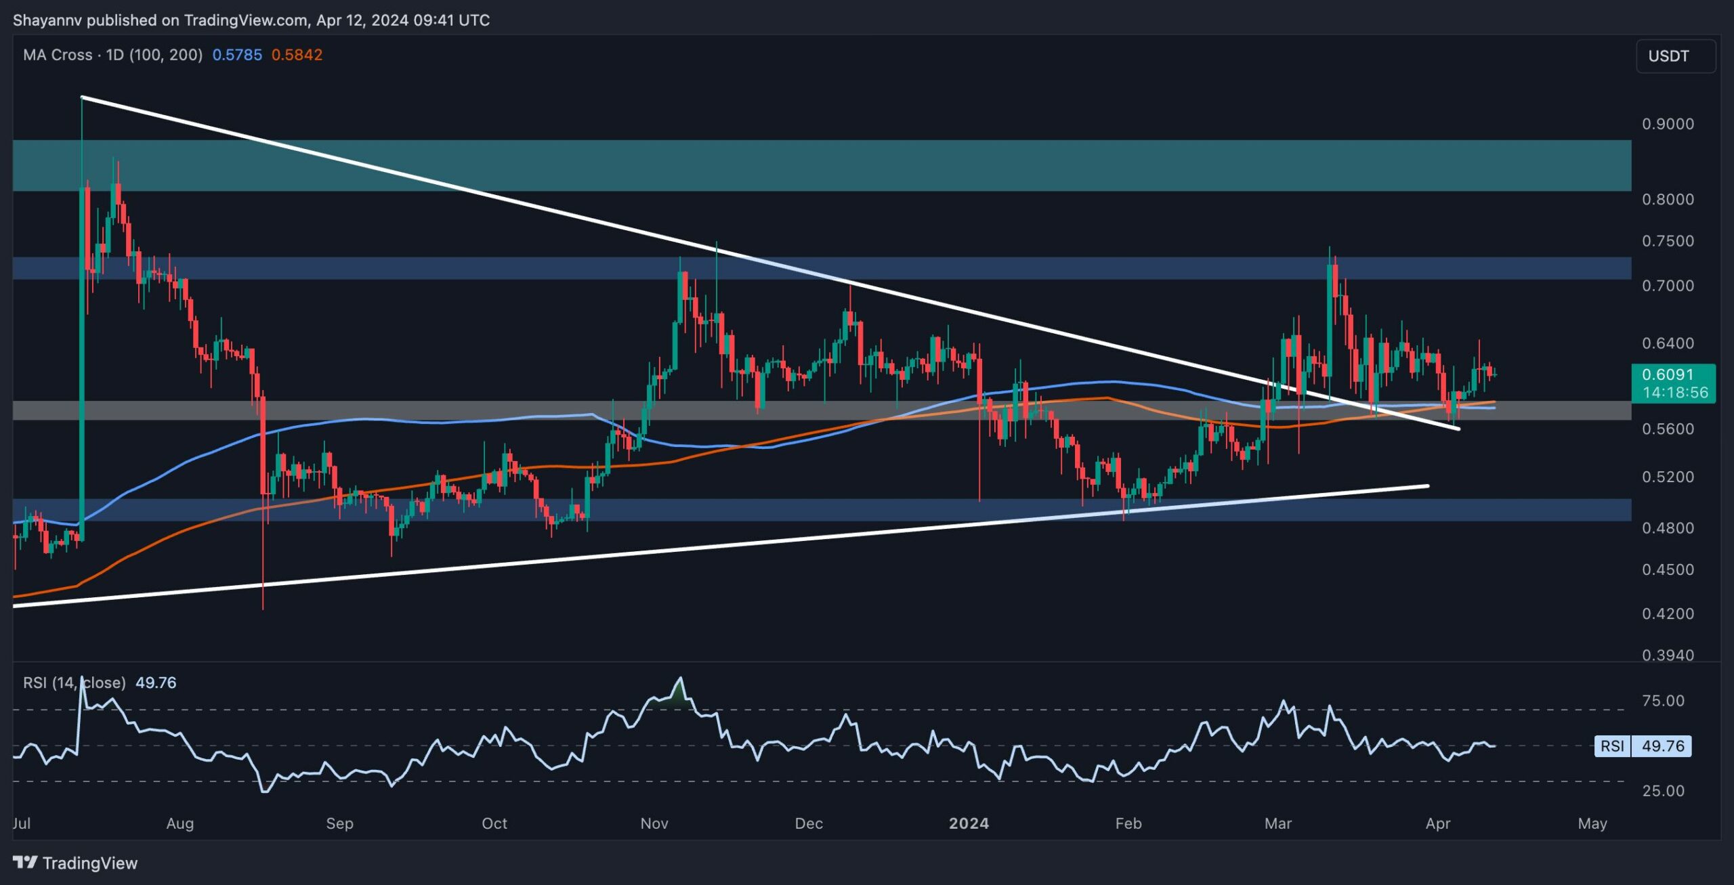
Task: Click the blue 0.5785 MA value
Action: (x=237, y=55)
